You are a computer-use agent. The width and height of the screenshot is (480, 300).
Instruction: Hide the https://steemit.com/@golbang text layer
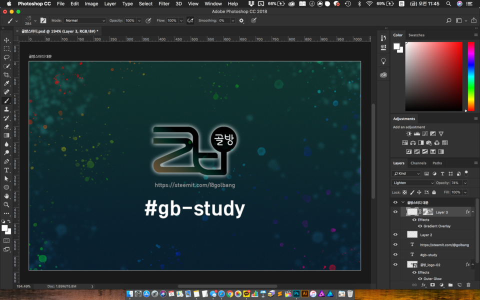point(395,244)
